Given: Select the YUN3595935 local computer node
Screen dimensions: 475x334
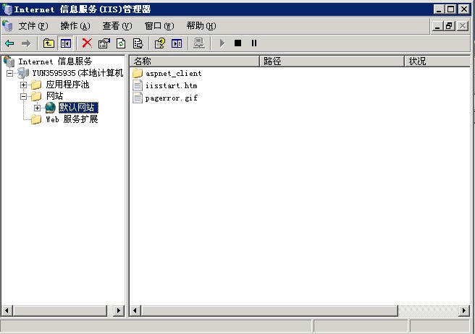Looking at the screenshot, I should 77,73.
